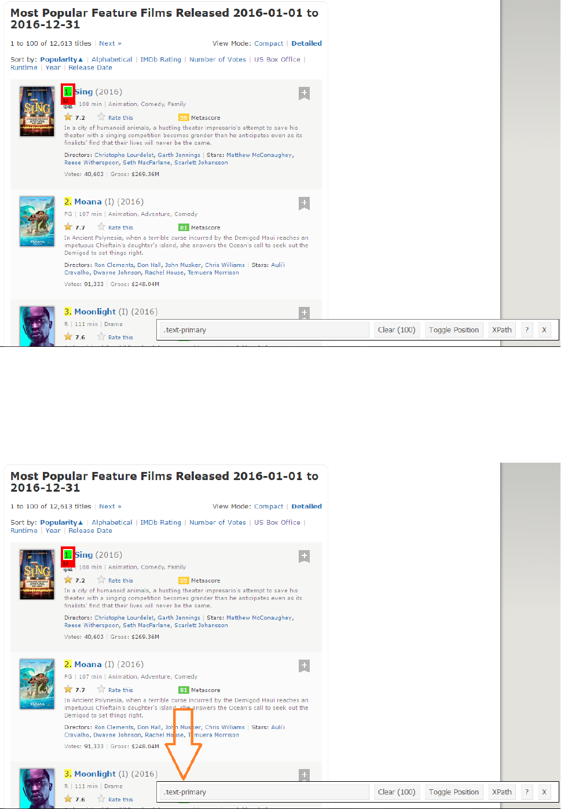Open the Sing title link, upper page copy
The height and width of the screenshot is (809, 561).
[83, 91]
